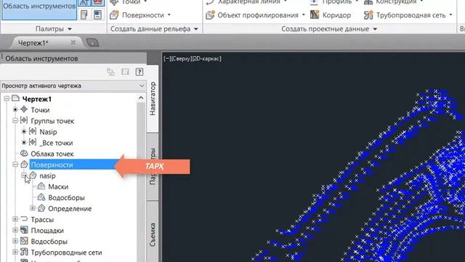Click the palette icon beside Область инструментов
Screen dimensions: 465x262
(84, 15)
